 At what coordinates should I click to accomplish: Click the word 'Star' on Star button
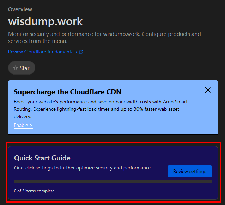[25, 68]
